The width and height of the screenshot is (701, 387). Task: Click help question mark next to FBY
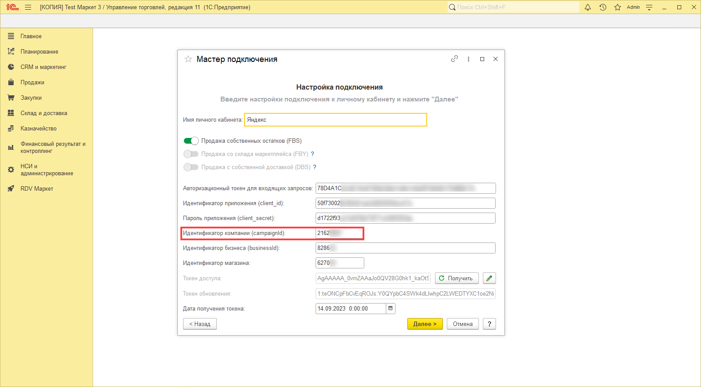pos(313,154)
